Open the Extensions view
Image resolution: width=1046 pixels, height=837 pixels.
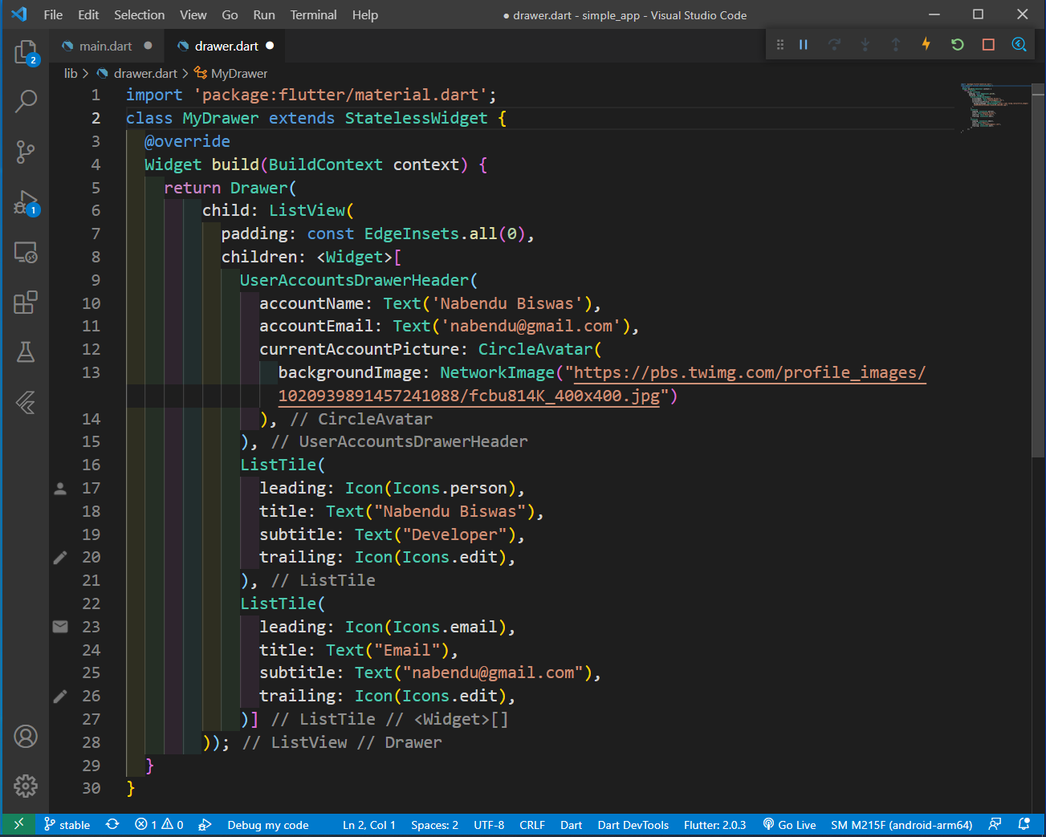26,303
